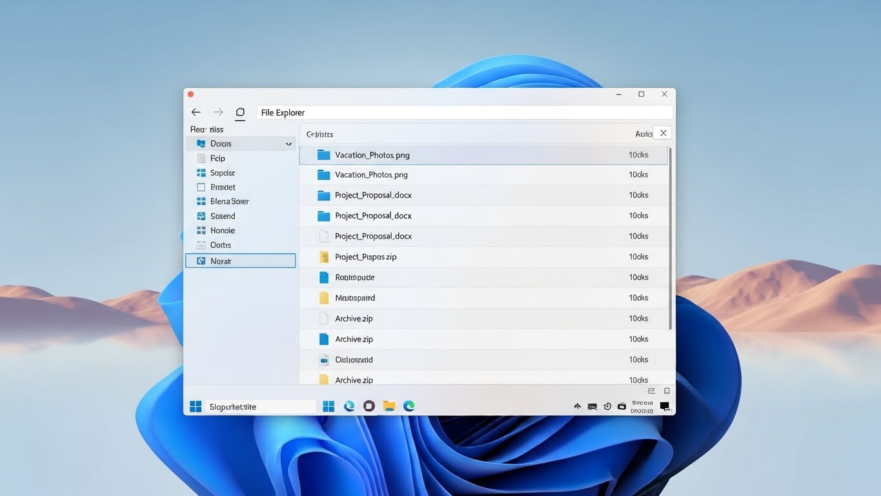Select the Dislhosrutid file entry
881x496 pixels.
pos(354,360)
